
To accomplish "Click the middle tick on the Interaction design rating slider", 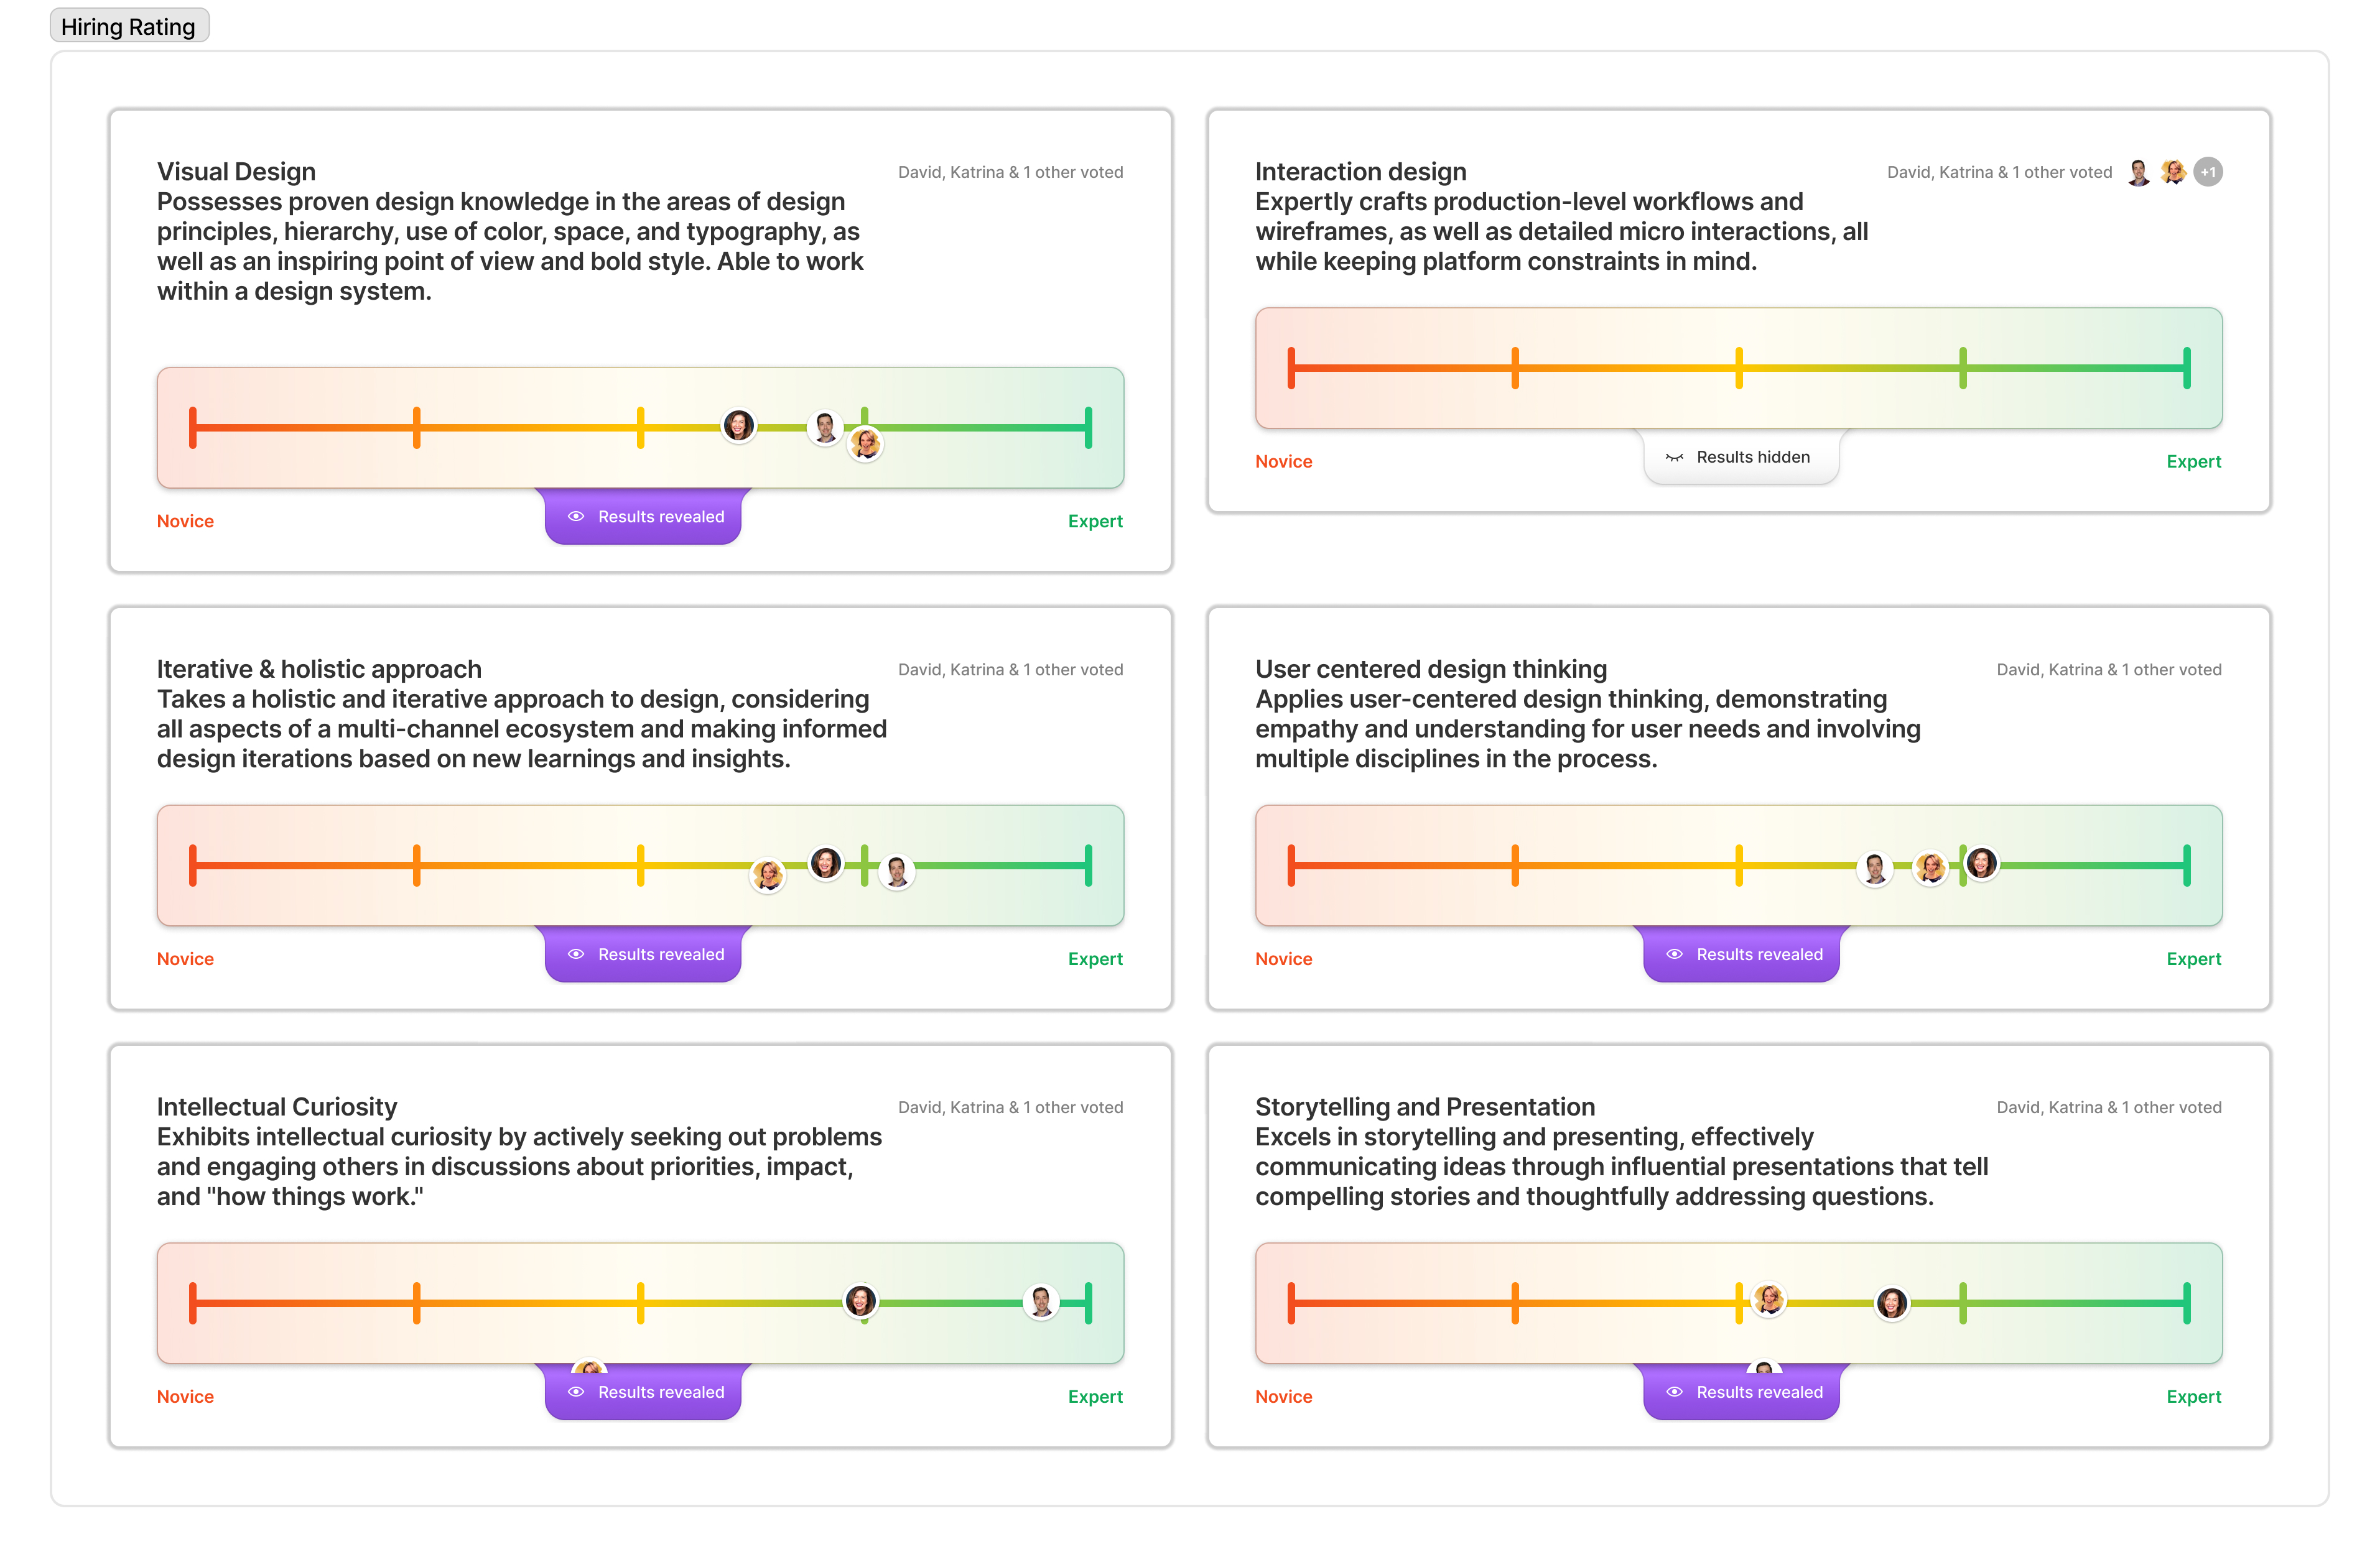I will pos(1739,367).
